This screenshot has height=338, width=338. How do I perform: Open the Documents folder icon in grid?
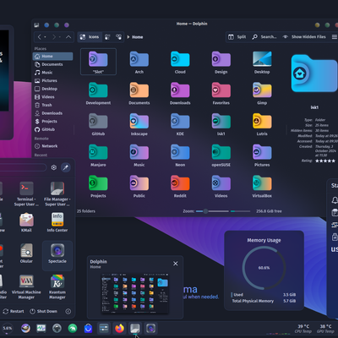pyautogui.click(x=139, y=94)
